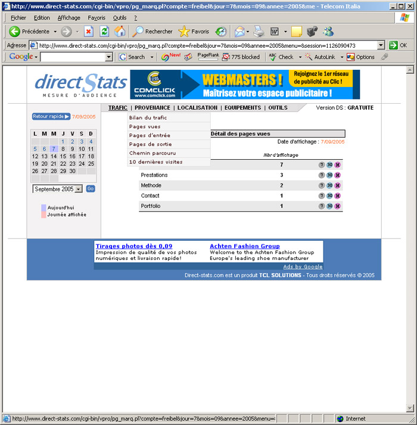Click the pink icon in Portfolio row
The image size is (417, 425).
337,206
